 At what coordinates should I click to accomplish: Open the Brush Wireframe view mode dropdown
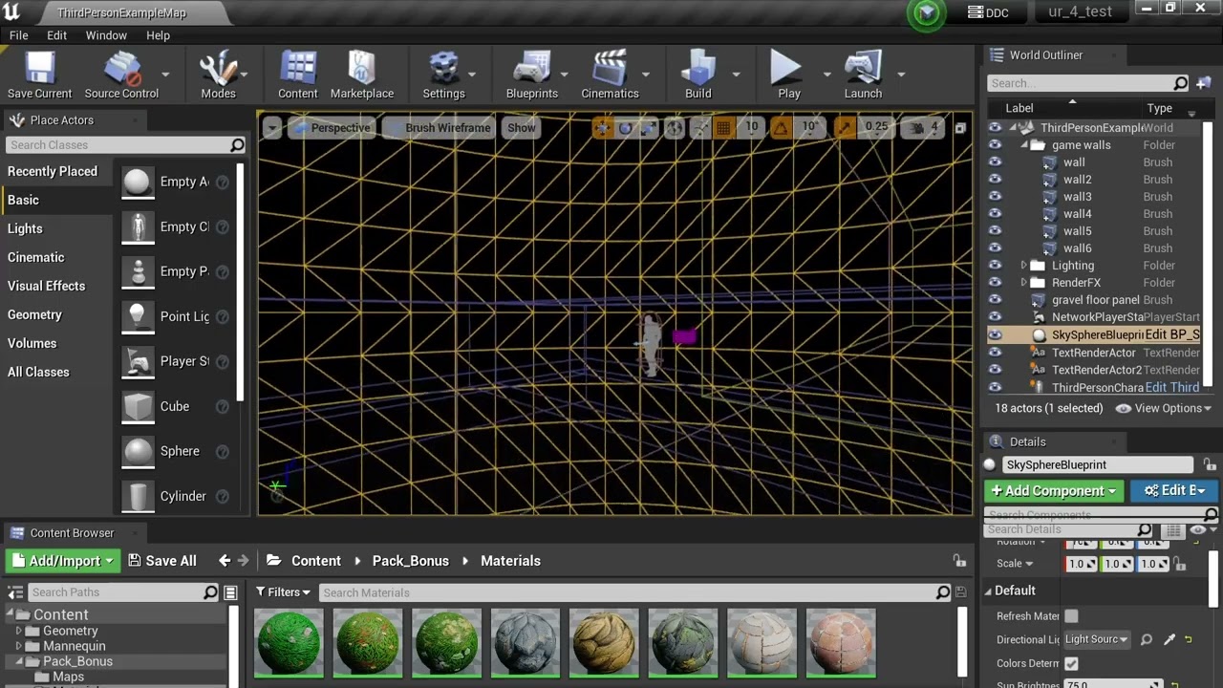click(x=438, y=128)
